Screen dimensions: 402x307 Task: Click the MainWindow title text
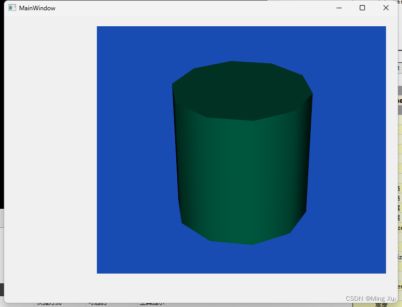point(37,8)
